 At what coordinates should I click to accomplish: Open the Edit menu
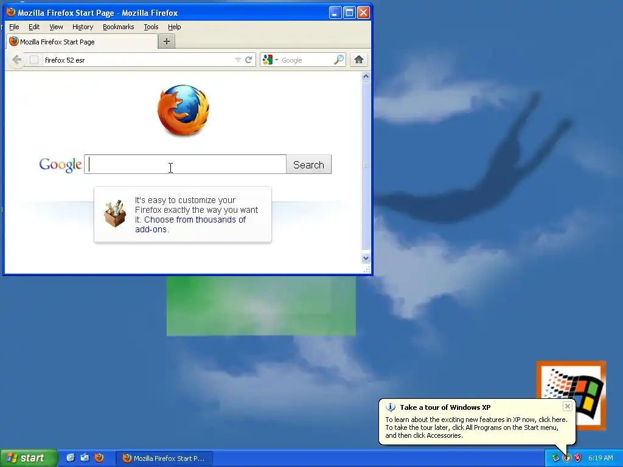(34, 27)
